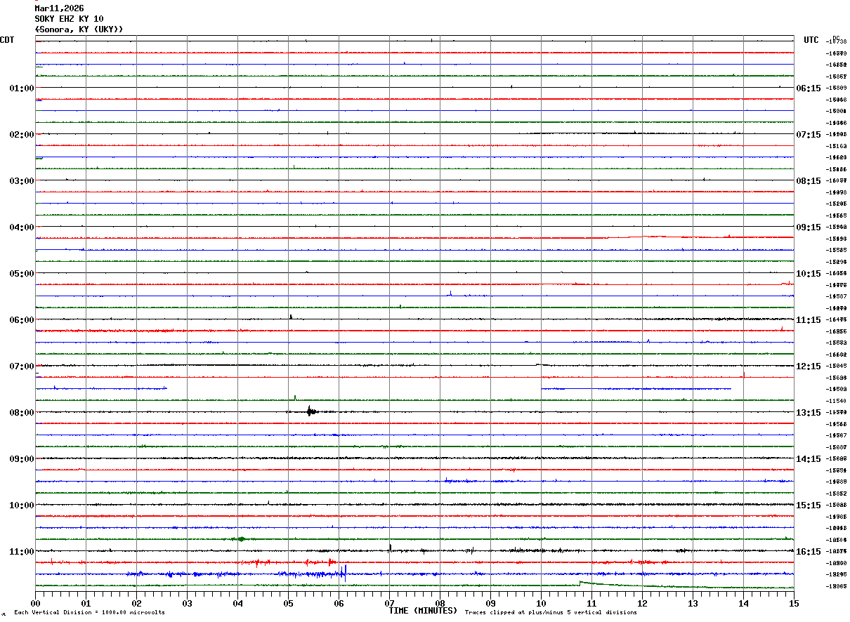Click the spike on the 06:00 black trace

pos(291,317)
